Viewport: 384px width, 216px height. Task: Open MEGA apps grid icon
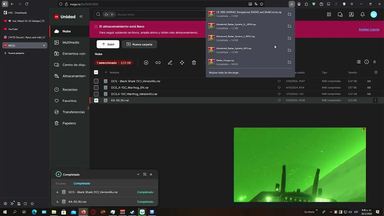tap(329, 14)
